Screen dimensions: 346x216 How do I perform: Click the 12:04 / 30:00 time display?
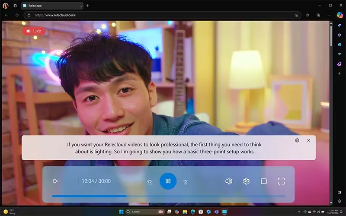[96, 181]
